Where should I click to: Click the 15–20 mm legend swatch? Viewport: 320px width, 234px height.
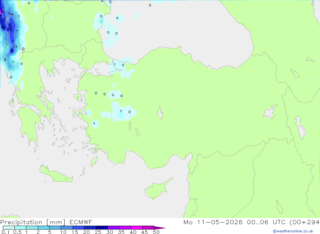pyautogui.click(x=78, y=228)
